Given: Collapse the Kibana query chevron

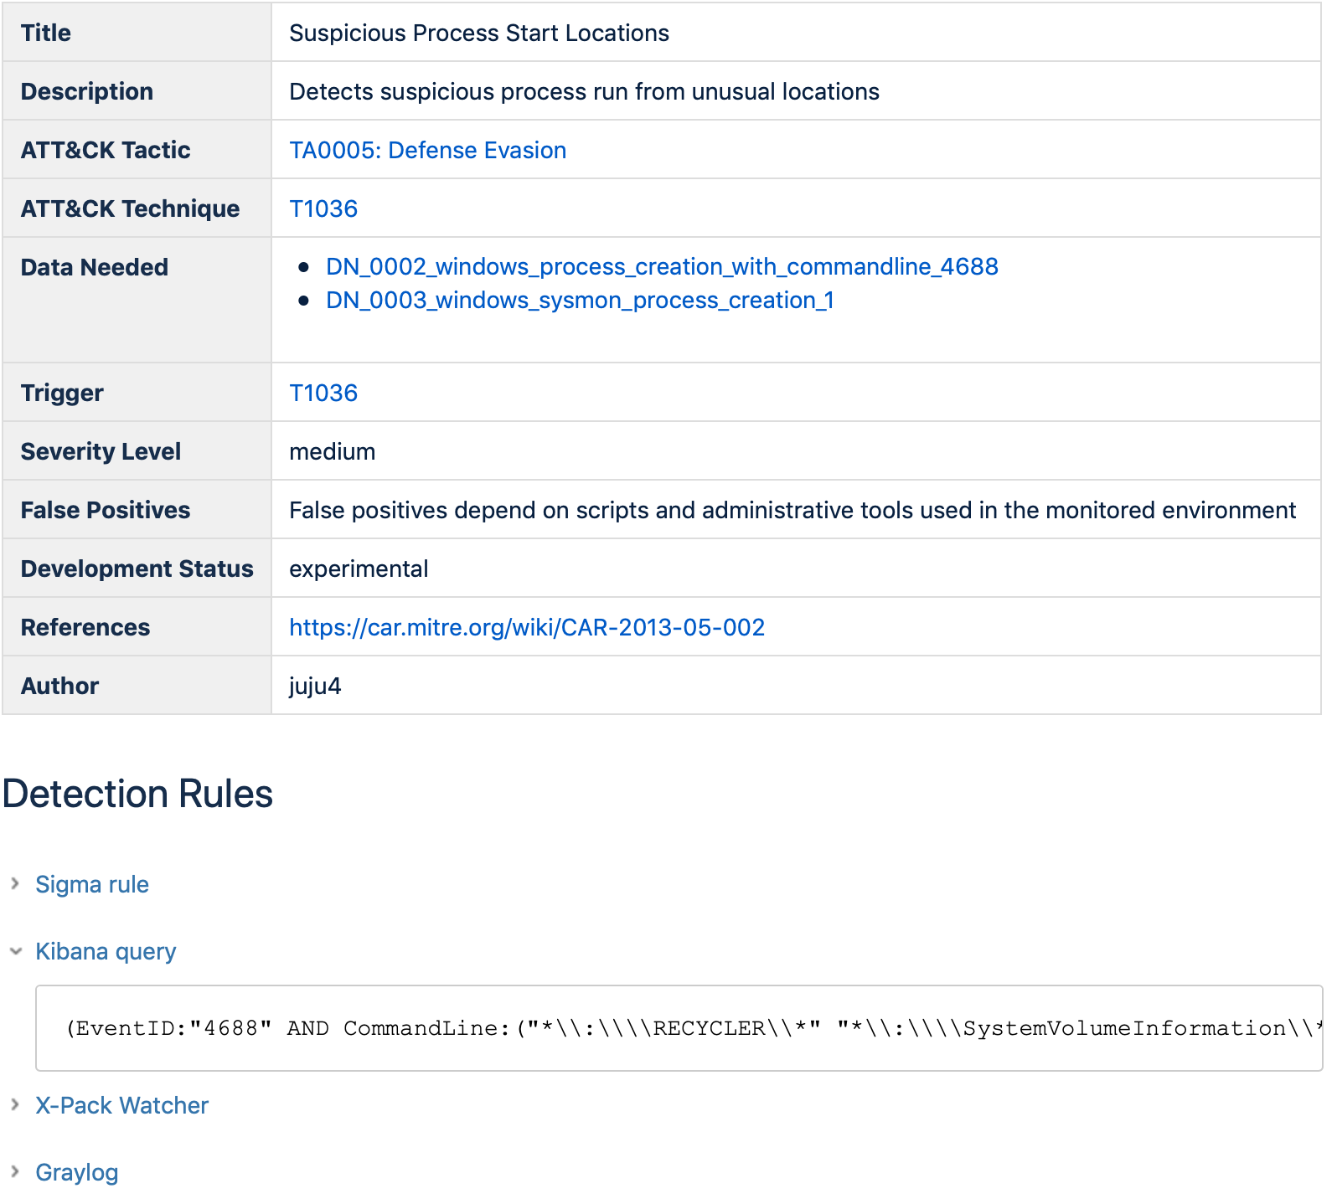Looking at the screenshot, I should (x=15, y=951).
